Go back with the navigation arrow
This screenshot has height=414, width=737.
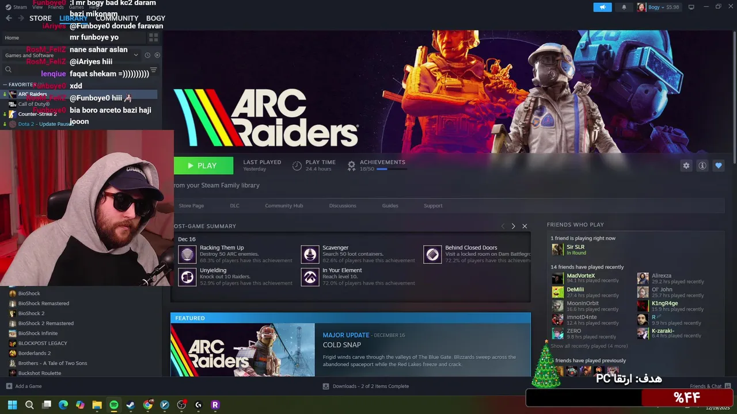[9, 18]
